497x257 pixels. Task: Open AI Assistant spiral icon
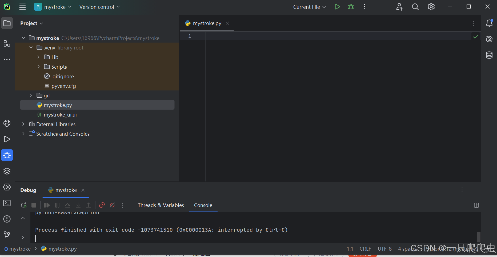point(489,39)
